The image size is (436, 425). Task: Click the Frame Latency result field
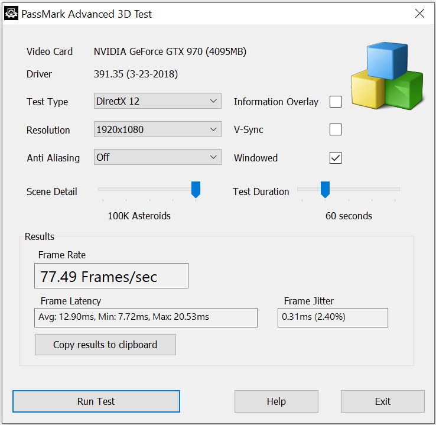coord(146,317)
